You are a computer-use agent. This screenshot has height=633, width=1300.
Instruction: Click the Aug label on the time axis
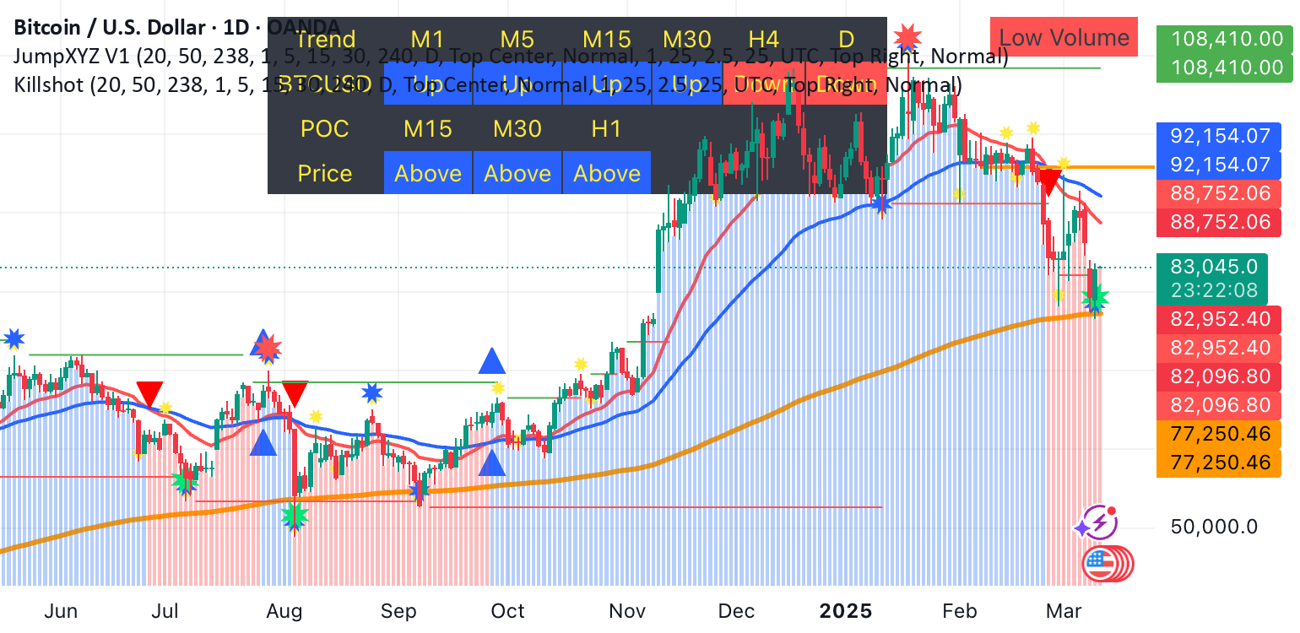tap(284, 611)
